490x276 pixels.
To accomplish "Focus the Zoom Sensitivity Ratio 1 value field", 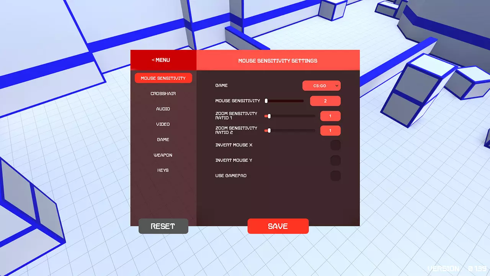I will pos(330,116).
